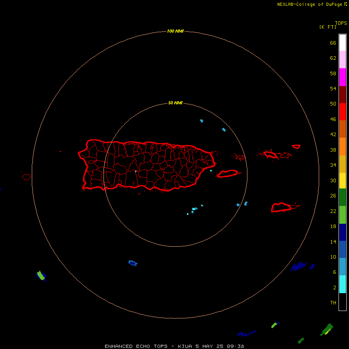Click the gold 38 kft legend band
The height and width of the screenshot is (349, 349).
[x=342, y=164]
